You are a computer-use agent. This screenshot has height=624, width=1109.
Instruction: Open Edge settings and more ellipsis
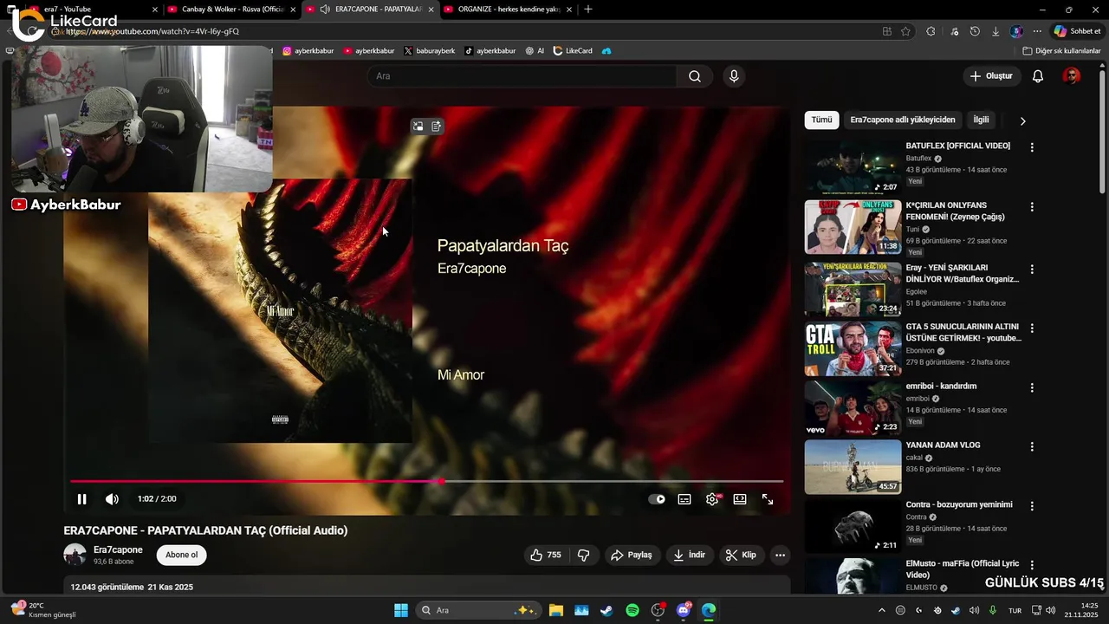pos(1037,31)
